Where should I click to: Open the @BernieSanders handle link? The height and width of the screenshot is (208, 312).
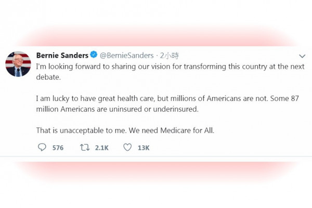point(126,55)
